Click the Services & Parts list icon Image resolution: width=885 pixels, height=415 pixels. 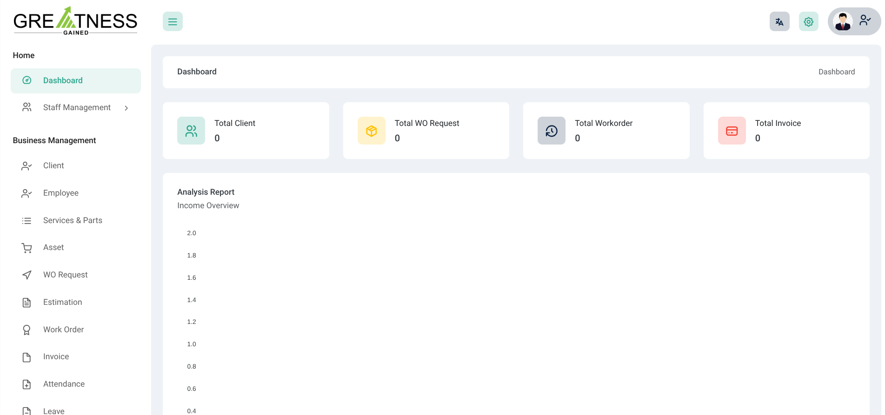(27, 221)
